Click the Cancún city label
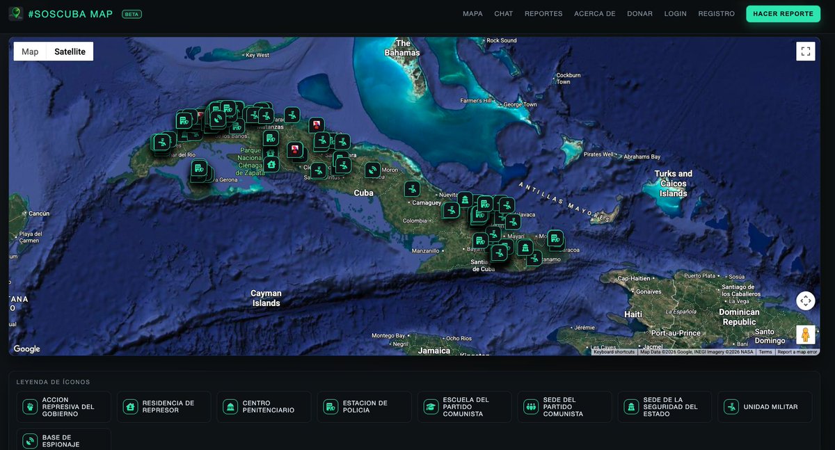 click(x=40, y=214)
